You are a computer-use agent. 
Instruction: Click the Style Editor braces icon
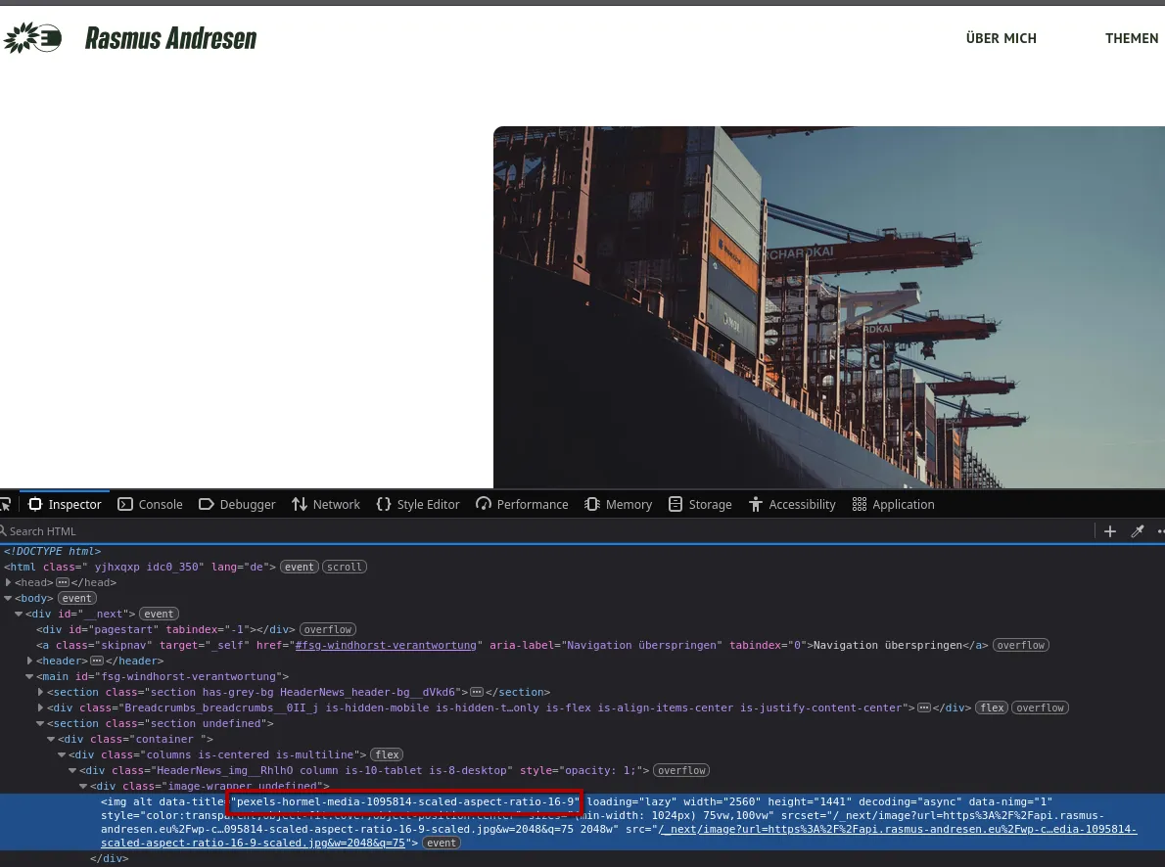[384, 505]
